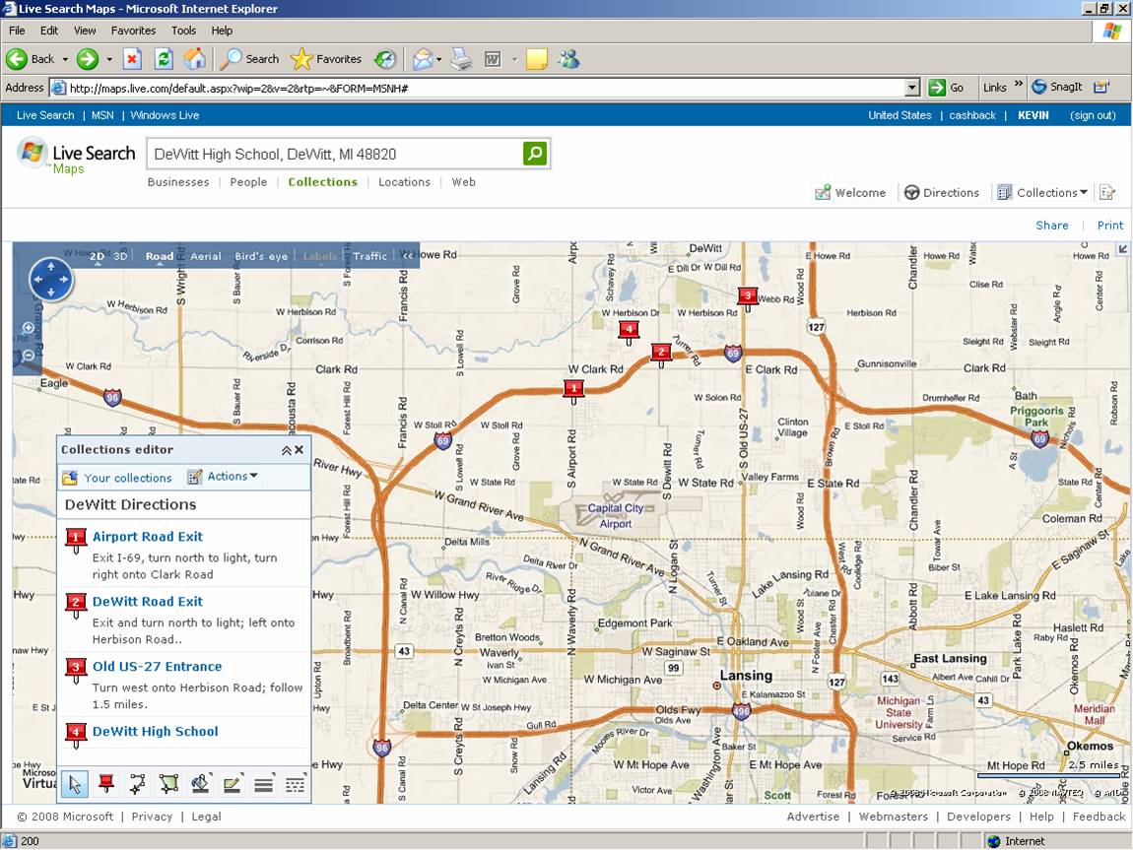This screenshot has width=1133, height=850.
Task: Open the Back button history dropdown arrow
Action: [x=65, y=59]
